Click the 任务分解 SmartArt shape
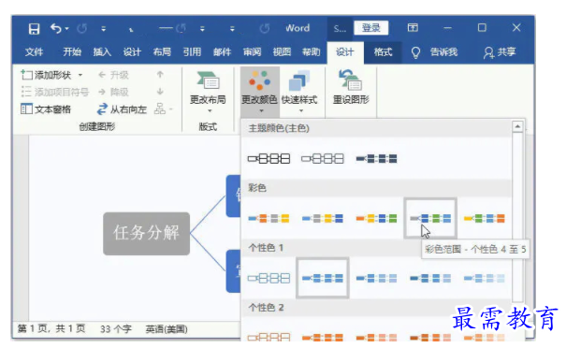The width and height of the screenshot is (566, 348). (147, 234)
